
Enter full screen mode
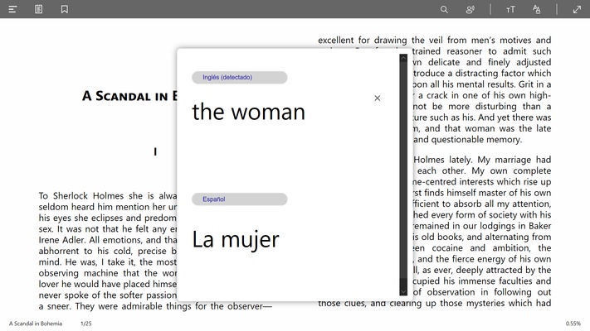click(577, 9)
